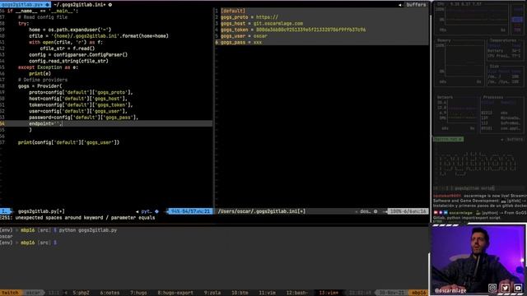Click the gogs_proto = https:// line
Image resolution: width=527 pixels, height=296 pixels.
pos(249,17)
